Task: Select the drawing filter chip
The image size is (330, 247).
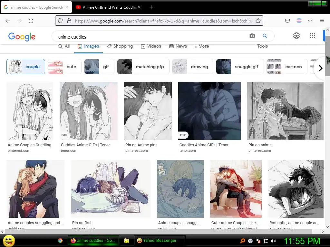Action: click(x=193, y=67)
